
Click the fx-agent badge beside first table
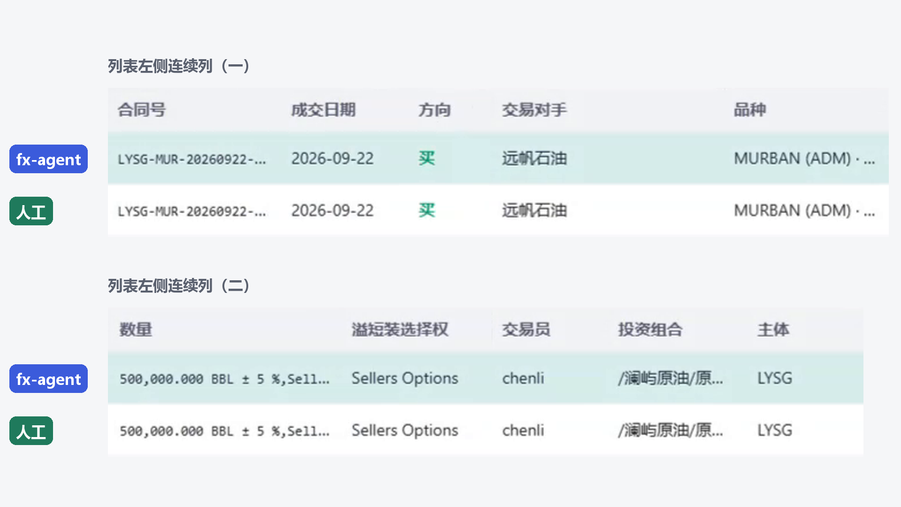coord(48,159)
